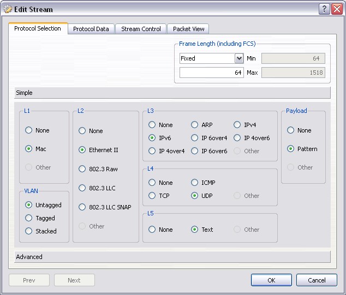The height and width of the screenshot is (295, 346).
Task: Choose the Stacked VLAN radio button
Action: (29, 231)
